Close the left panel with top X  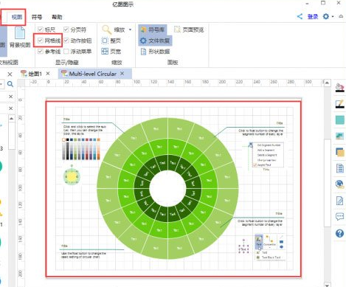[10, 74]
